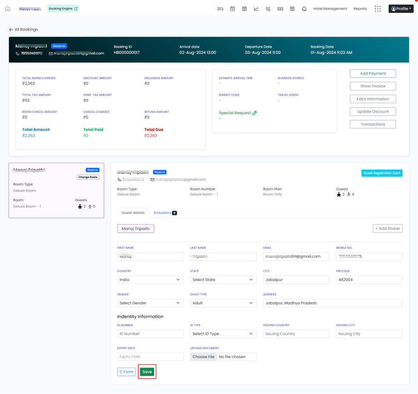Image resolution: width=418 pixels, height=394 pixels.
Task: Click Update Discount button
Action: (373, 111)
